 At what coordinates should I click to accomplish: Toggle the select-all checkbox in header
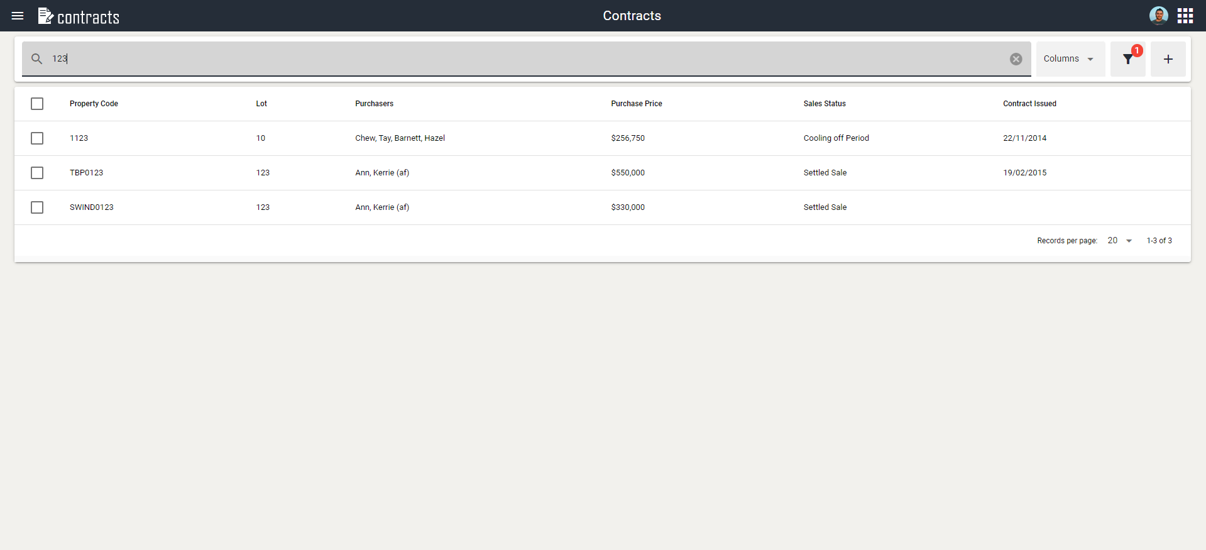pyautogui.click(x=37, y=104)
